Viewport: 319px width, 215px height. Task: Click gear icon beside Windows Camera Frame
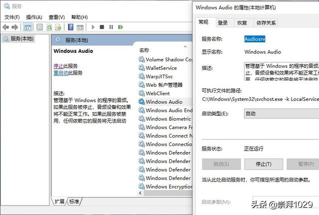point(142,127)
